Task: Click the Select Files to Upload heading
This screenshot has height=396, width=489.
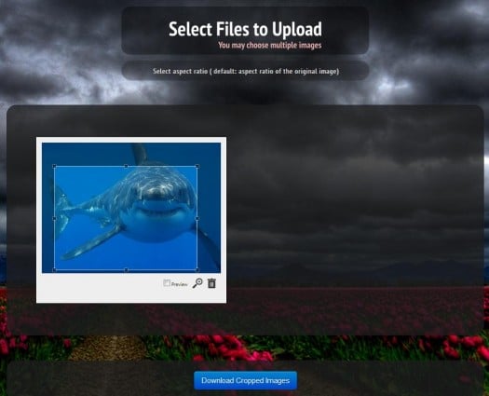Action: pos(245,29)
